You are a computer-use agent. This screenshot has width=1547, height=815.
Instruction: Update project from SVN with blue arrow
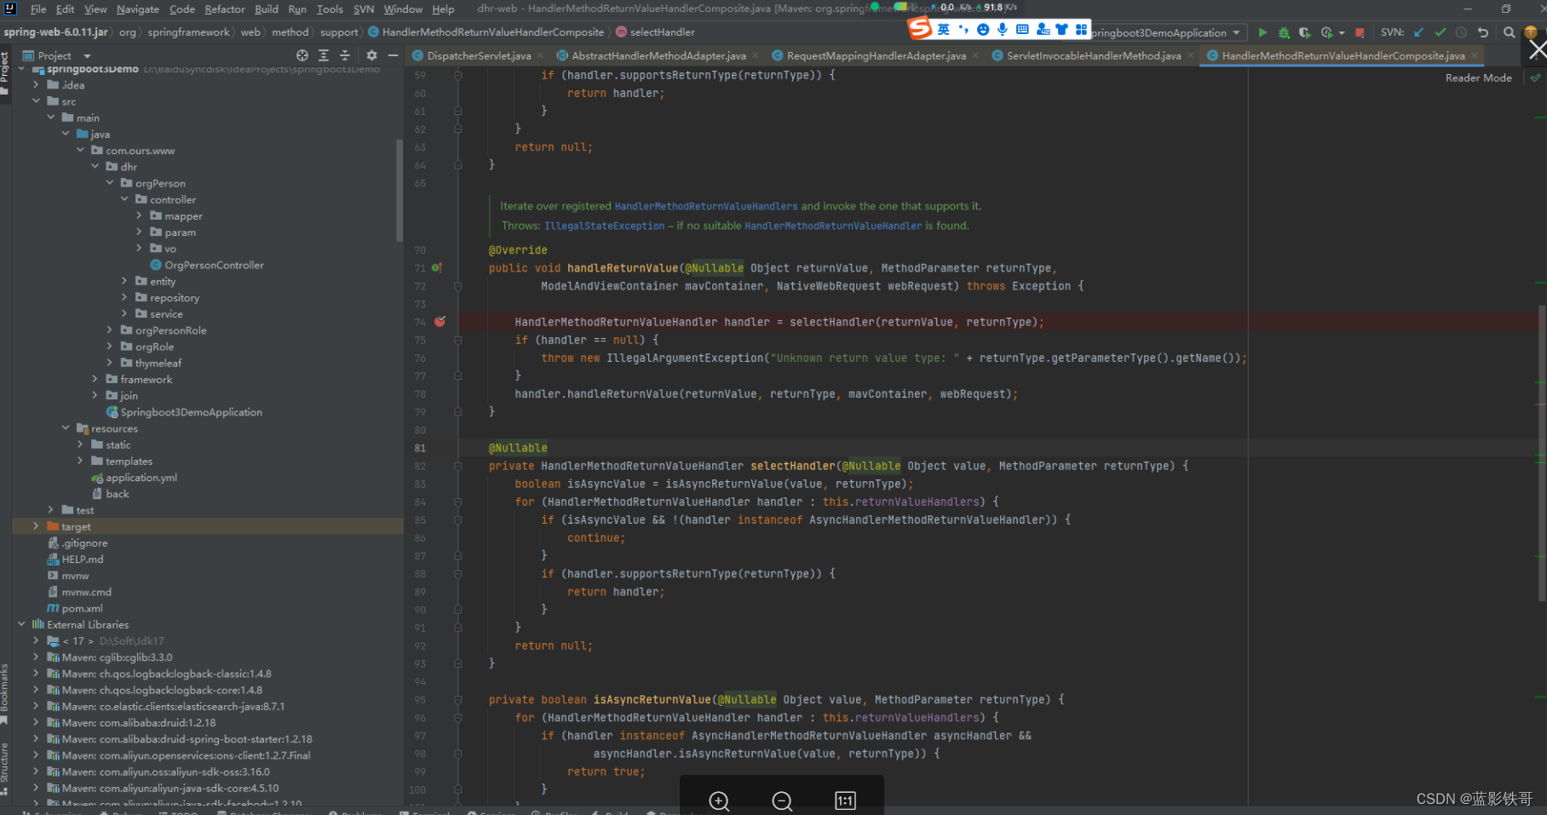pos(1418,32)
